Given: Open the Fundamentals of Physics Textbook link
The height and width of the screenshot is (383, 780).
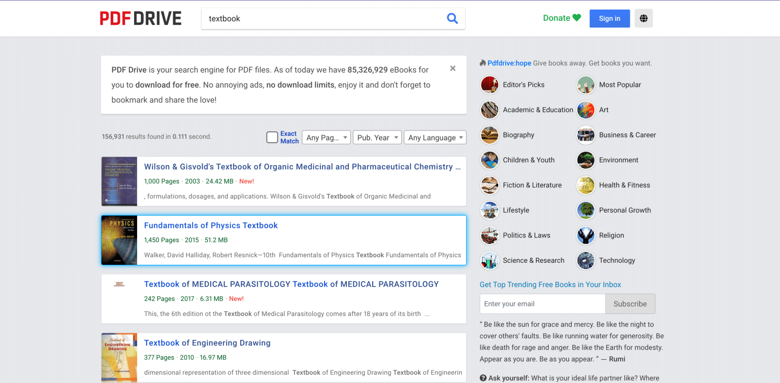Looking at the screenshot, I should click(x=211, y=225).
